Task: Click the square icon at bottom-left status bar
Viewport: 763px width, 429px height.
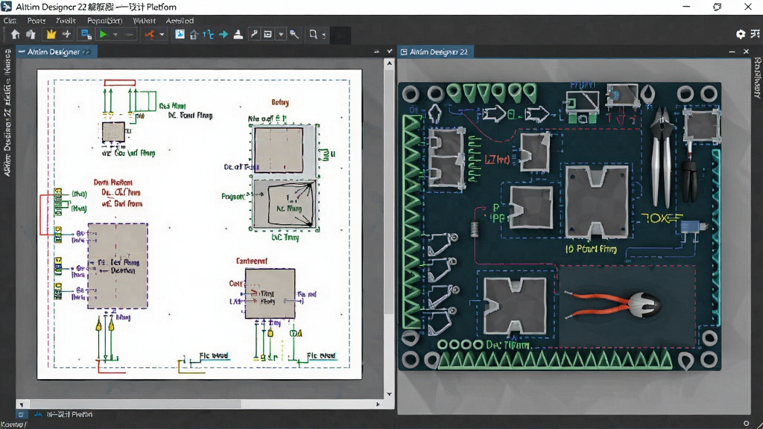Action: tap(20, 414)
